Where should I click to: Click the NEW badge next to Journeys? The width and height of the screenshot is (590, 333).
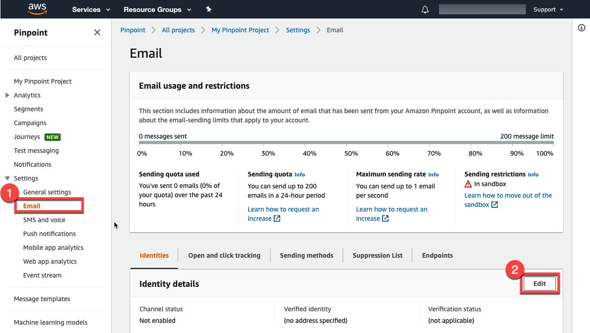click(52, 137)
